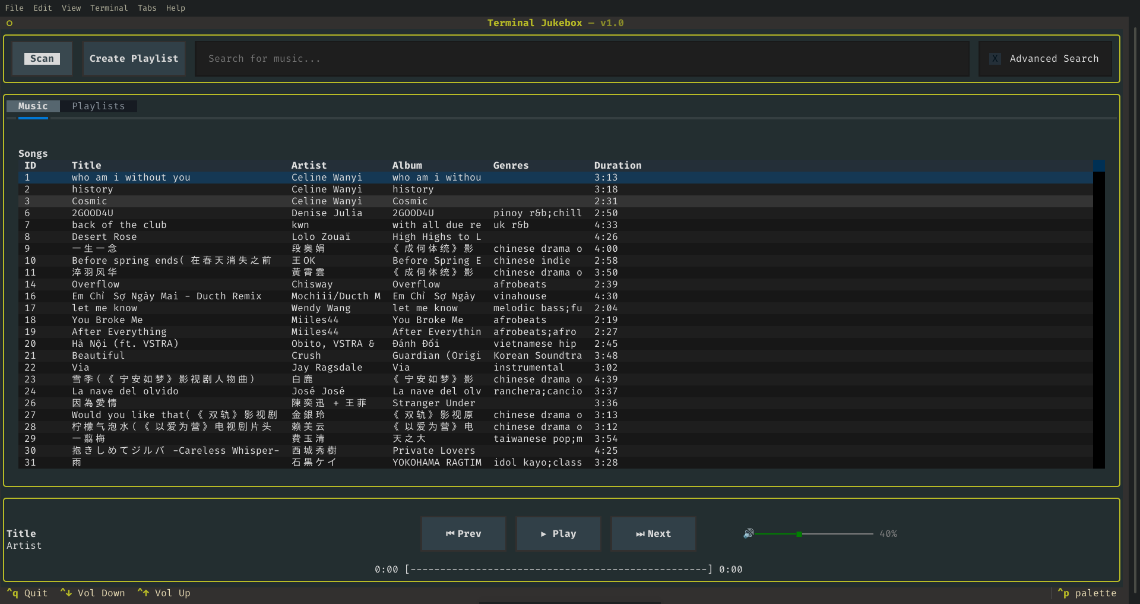Click the Genres column header
Viewport: 1140px width, 604px height.
(511, 165)
